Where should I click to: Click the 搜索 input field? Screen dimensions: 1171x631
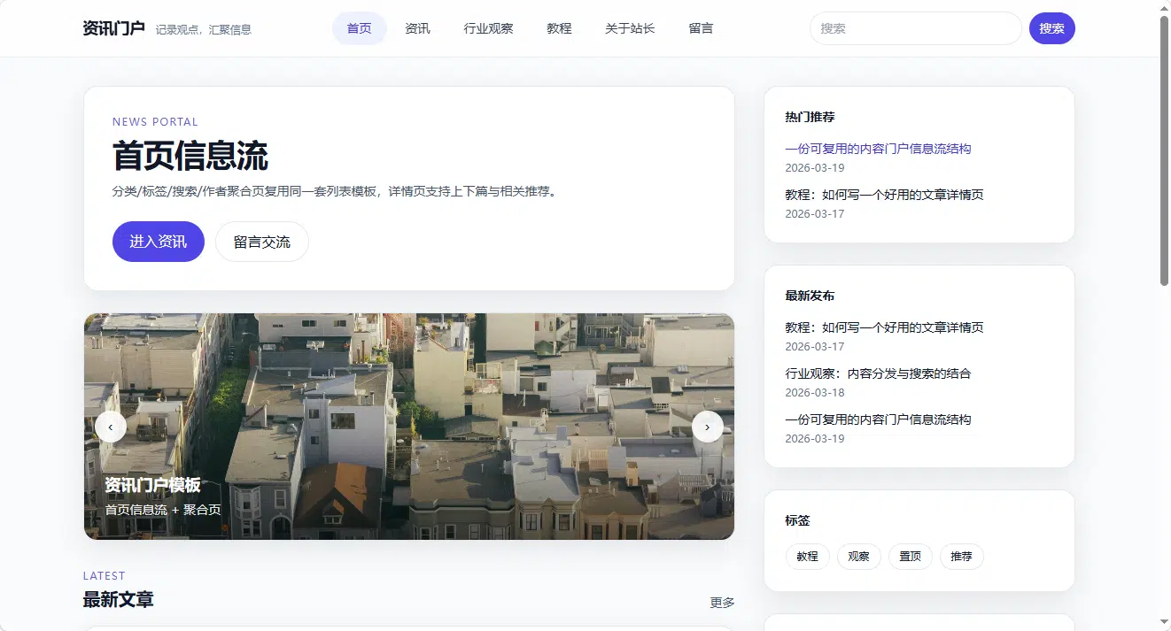coord(915,28)
